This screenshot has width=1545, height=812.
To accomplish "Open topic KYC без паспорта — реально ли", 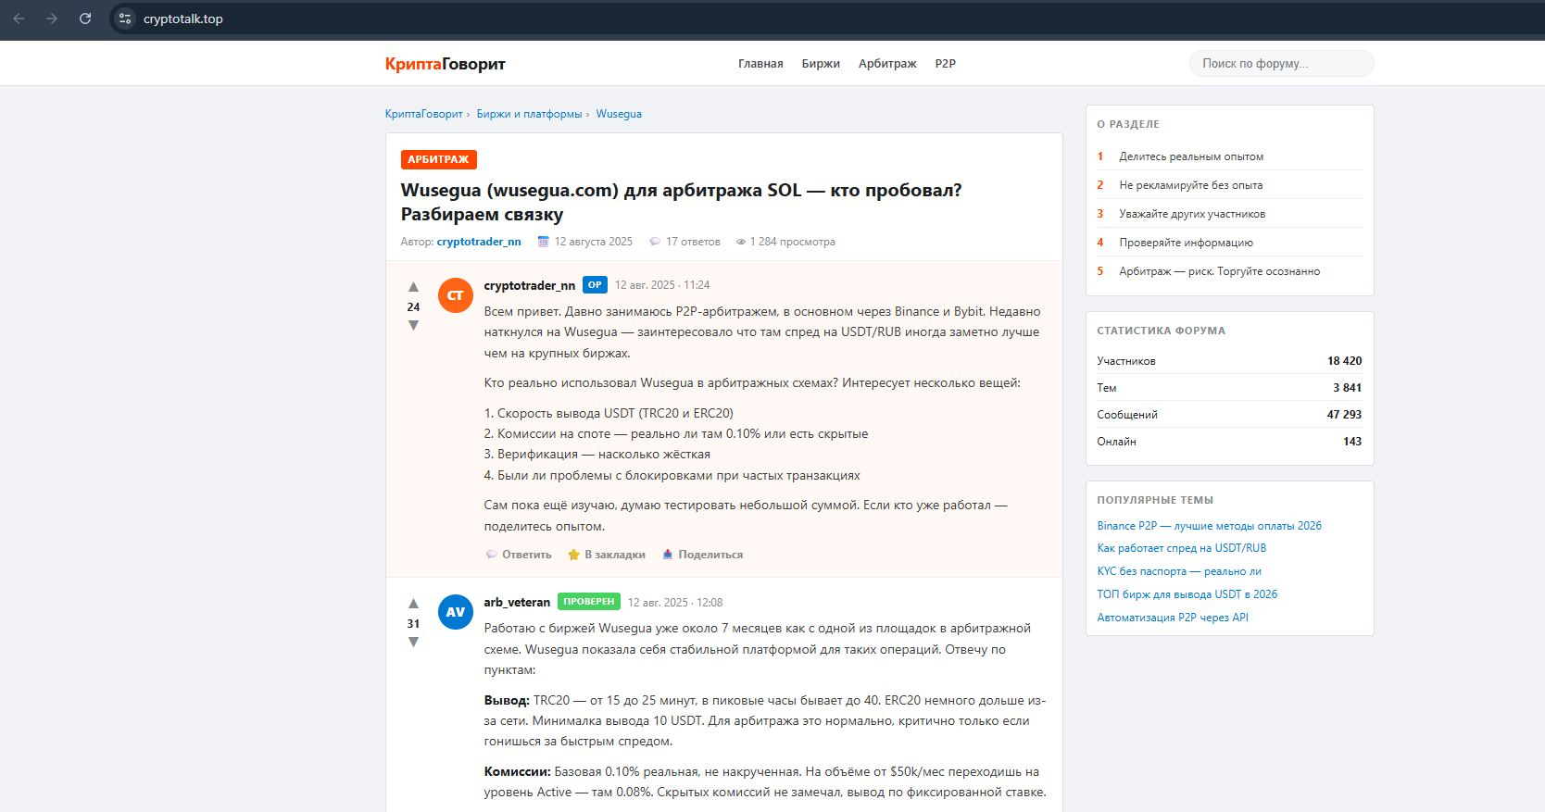I will [x=1179, y=571].
